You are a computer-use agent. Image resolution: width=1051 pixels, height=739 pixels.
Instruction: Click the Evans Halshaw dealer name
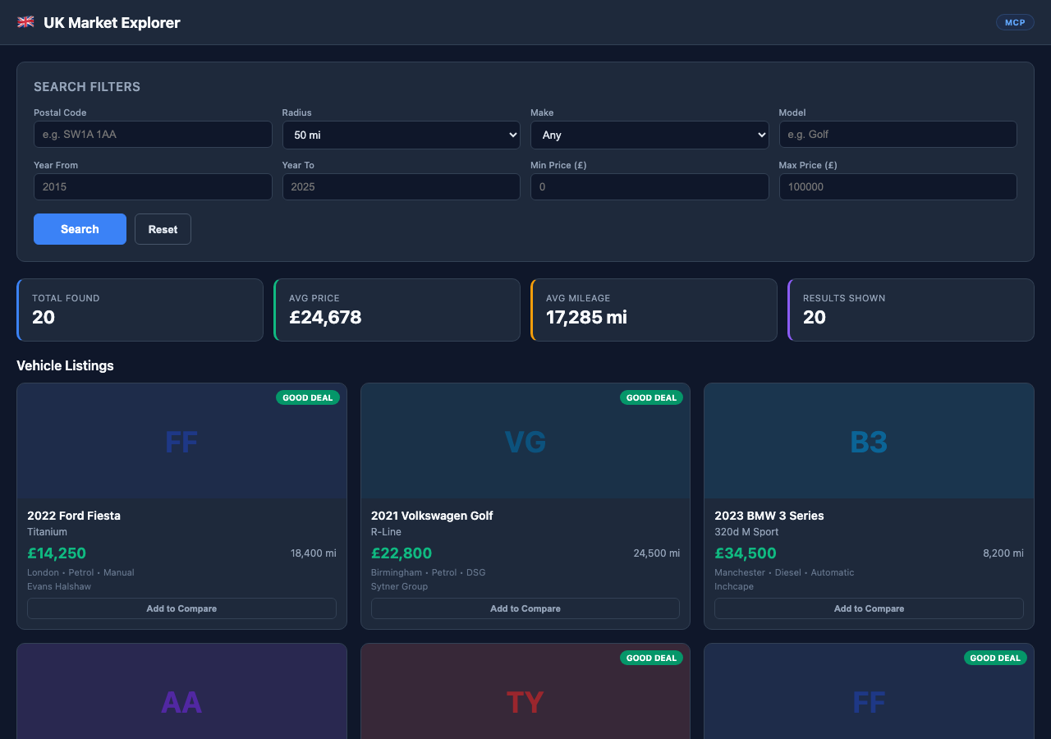tap(59, 586)
